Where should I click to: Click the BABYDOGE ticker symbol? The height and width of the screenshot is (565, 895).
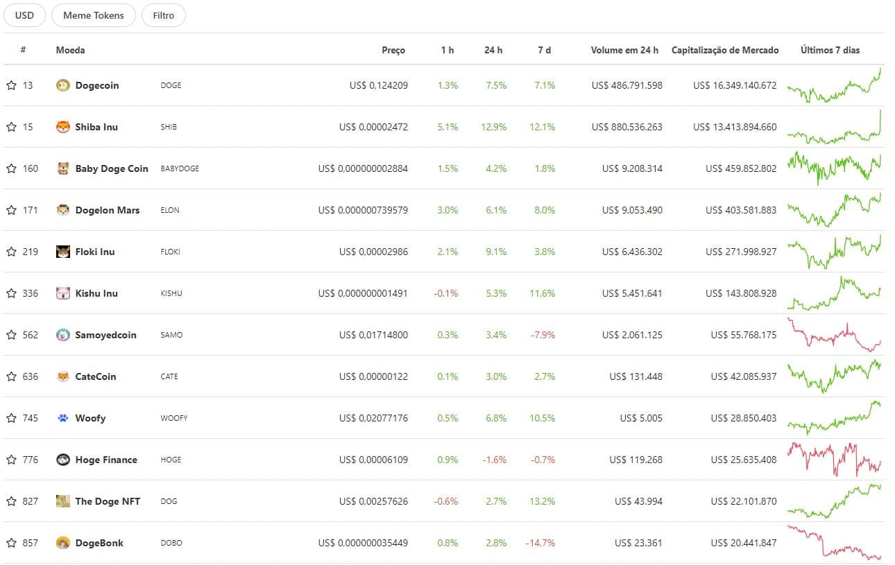[180, 168]
